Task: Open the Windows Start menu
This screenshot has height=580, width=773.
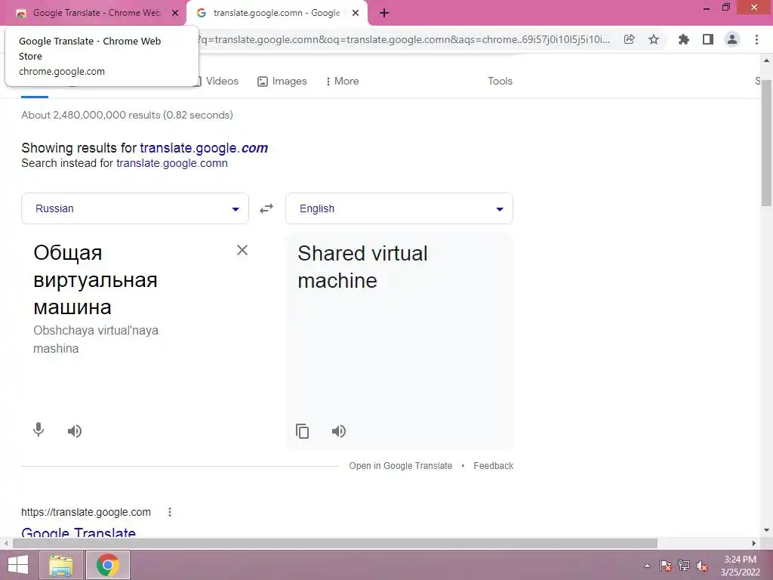Action: coord(18,565)
